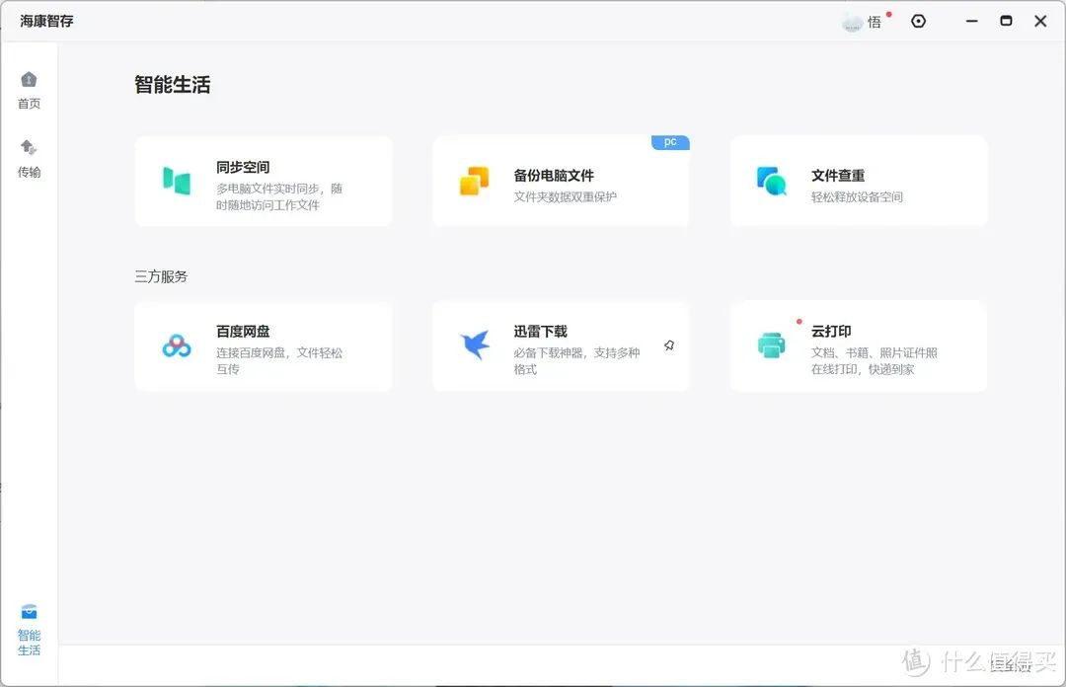Viewport: 1066px width, 687px height.
Task: Click the 智能生活 page heading
Action: 173,84
